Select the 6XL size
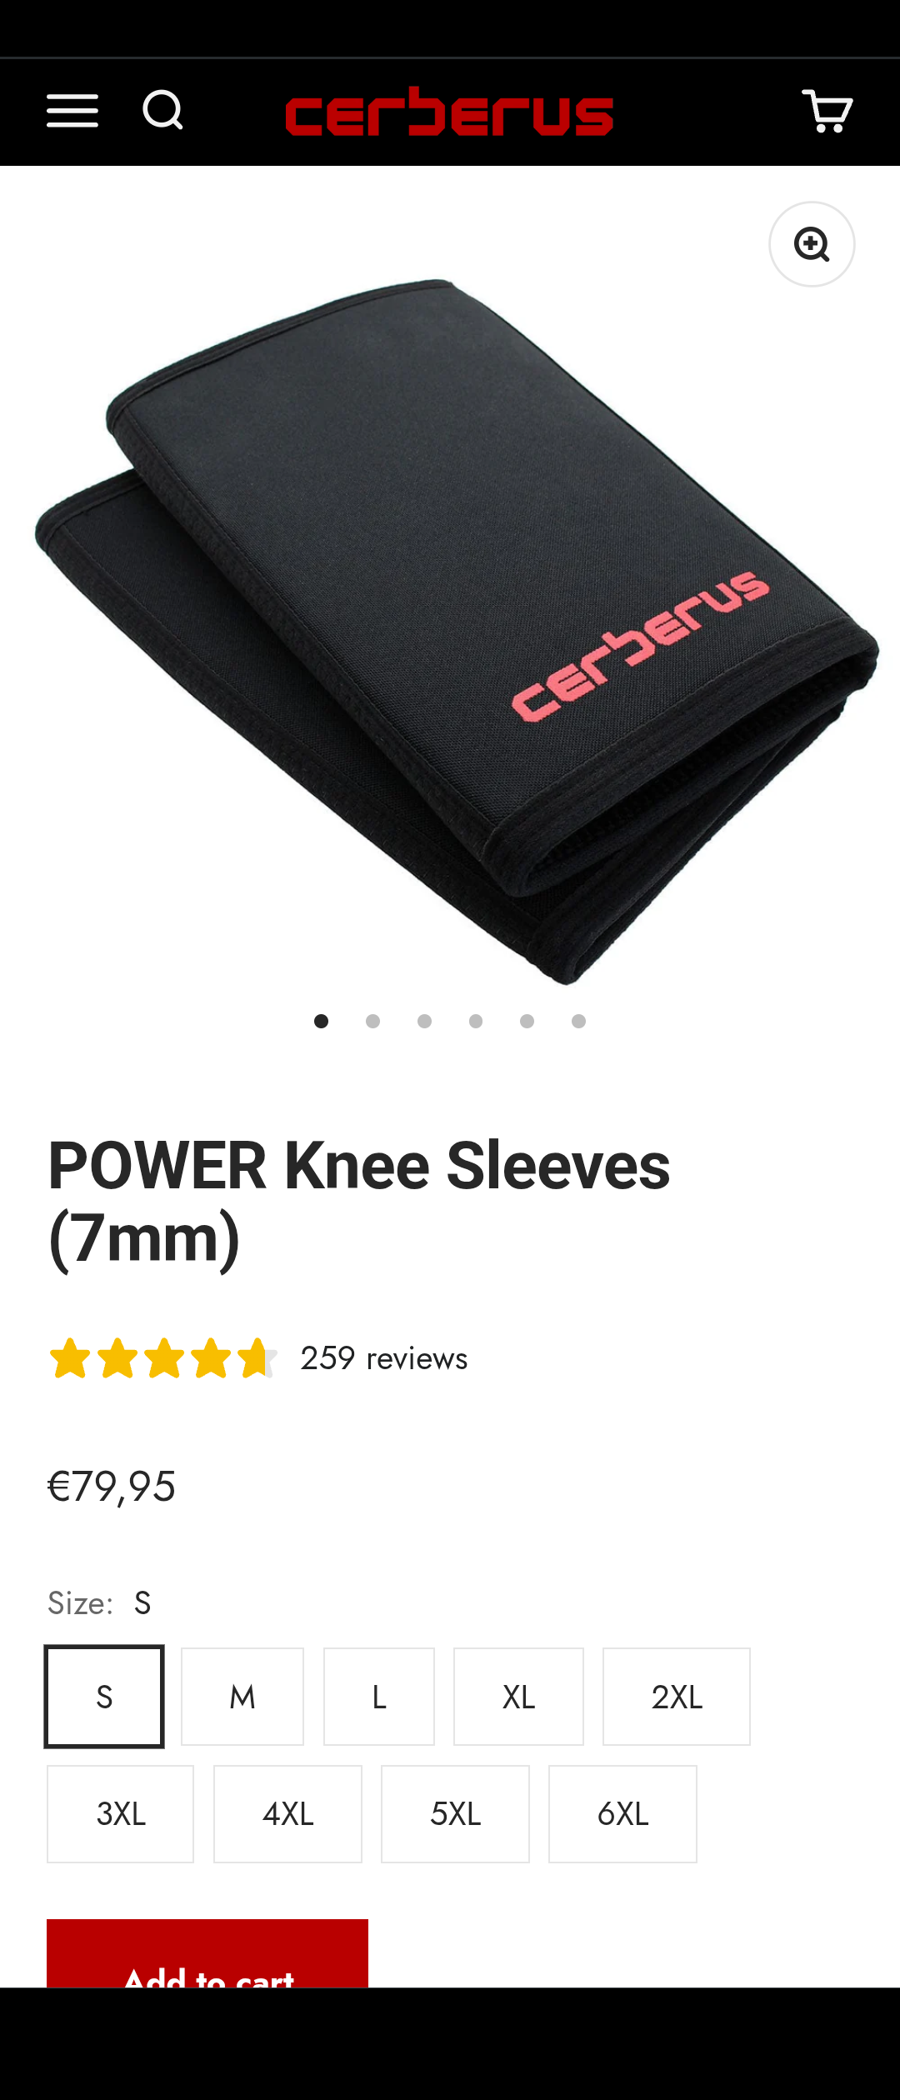900x2100 pixels. (x=622, y=1814)
